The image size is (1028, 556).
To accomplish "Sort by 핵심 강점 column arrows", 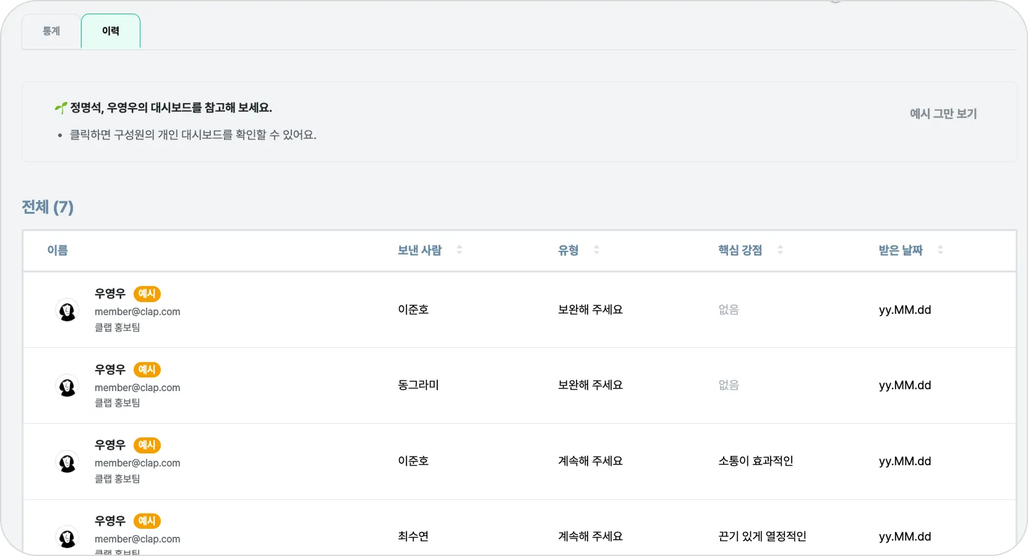I will (780, 250).
